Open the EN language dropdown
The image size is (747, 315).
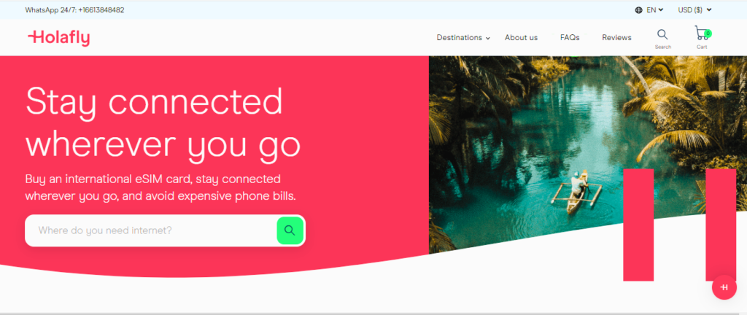(x=654, y=10)
